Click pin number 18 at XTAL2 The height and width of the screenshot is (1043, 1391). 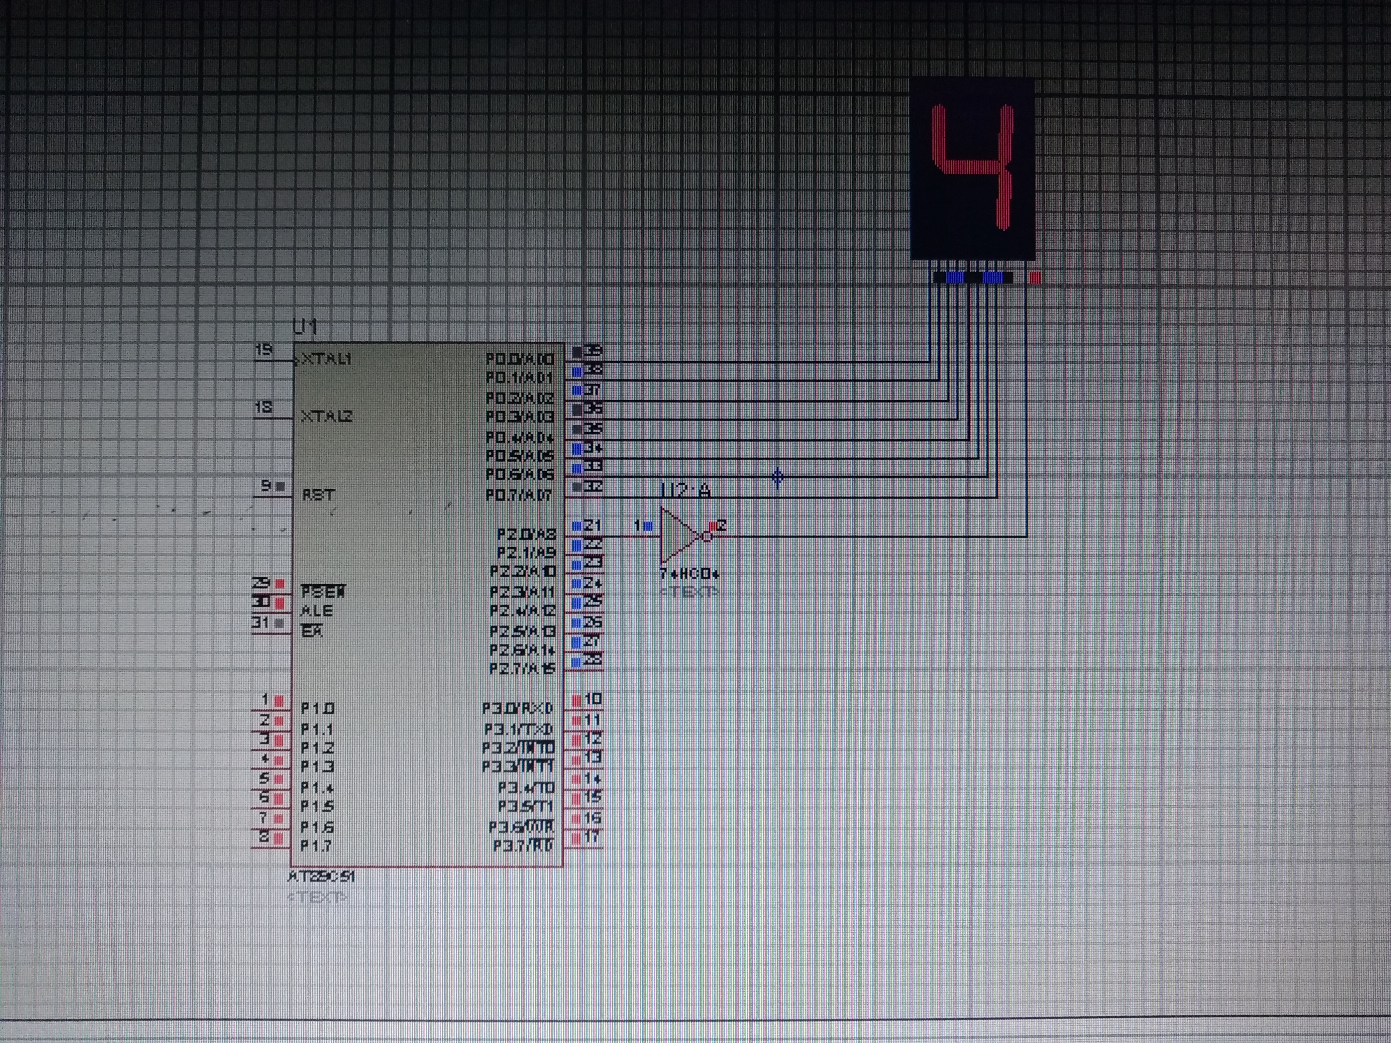(x=263, y=408)
